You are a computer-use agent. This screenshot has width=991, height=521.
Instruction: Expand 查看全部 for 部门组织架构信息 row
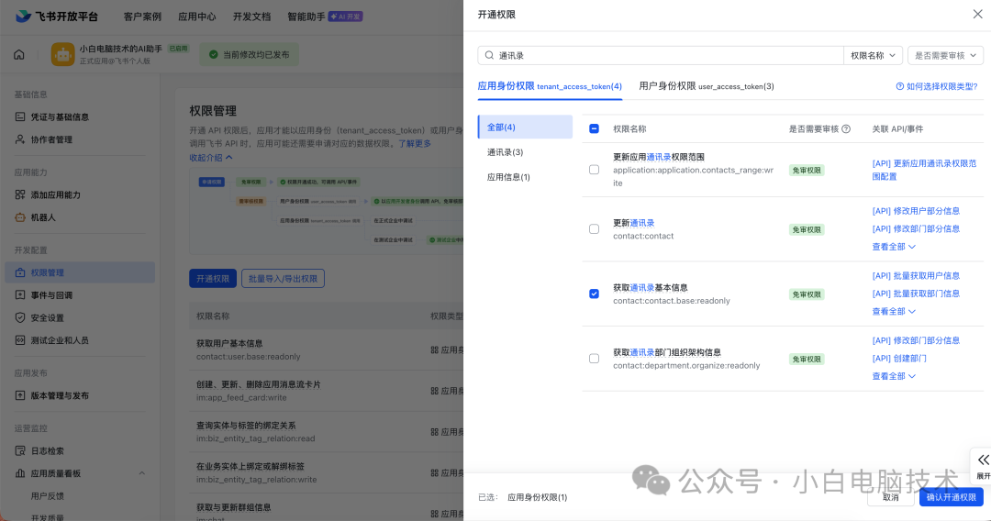pyautogui.click(x=894, y=376)
